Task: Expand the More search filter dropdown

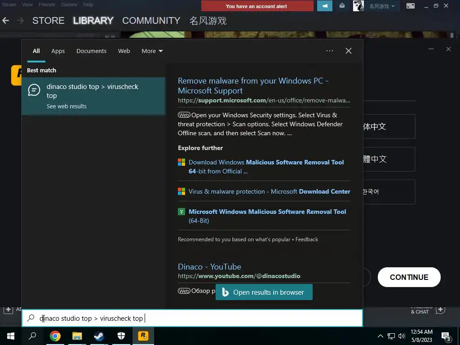Action: coord(152,51)
